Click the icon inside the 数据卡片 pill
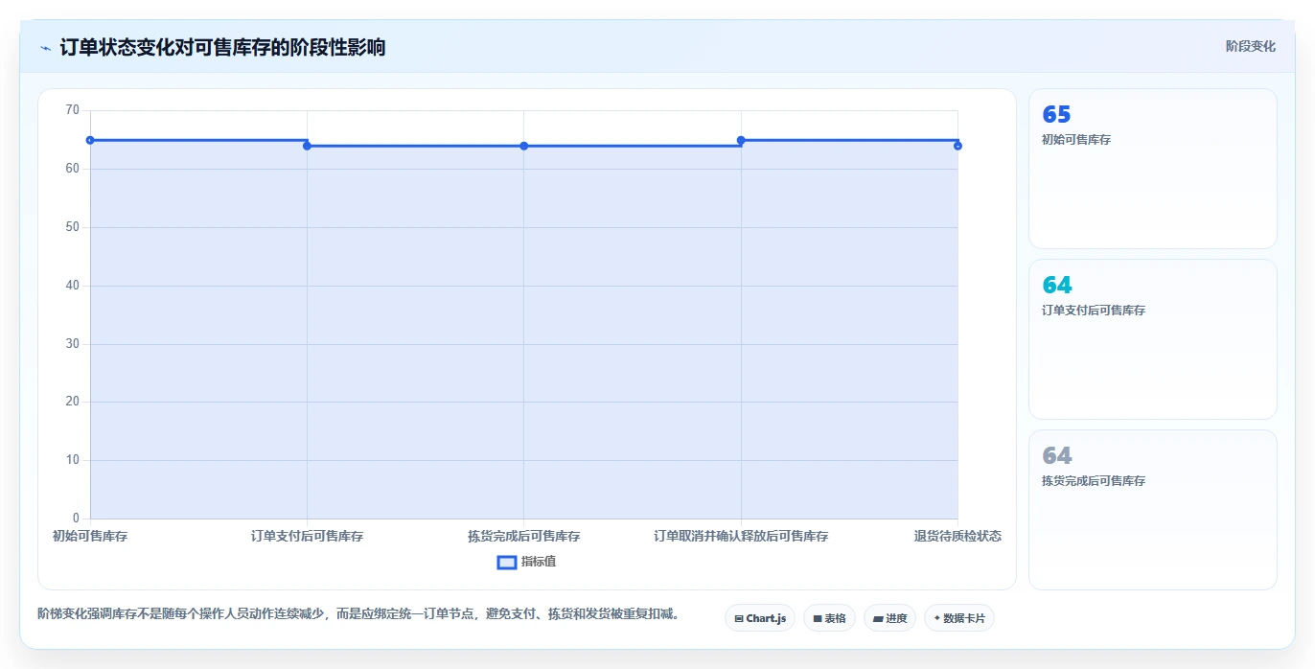Viewport: 1315px width, 669px height. click(x=937, y=618)
